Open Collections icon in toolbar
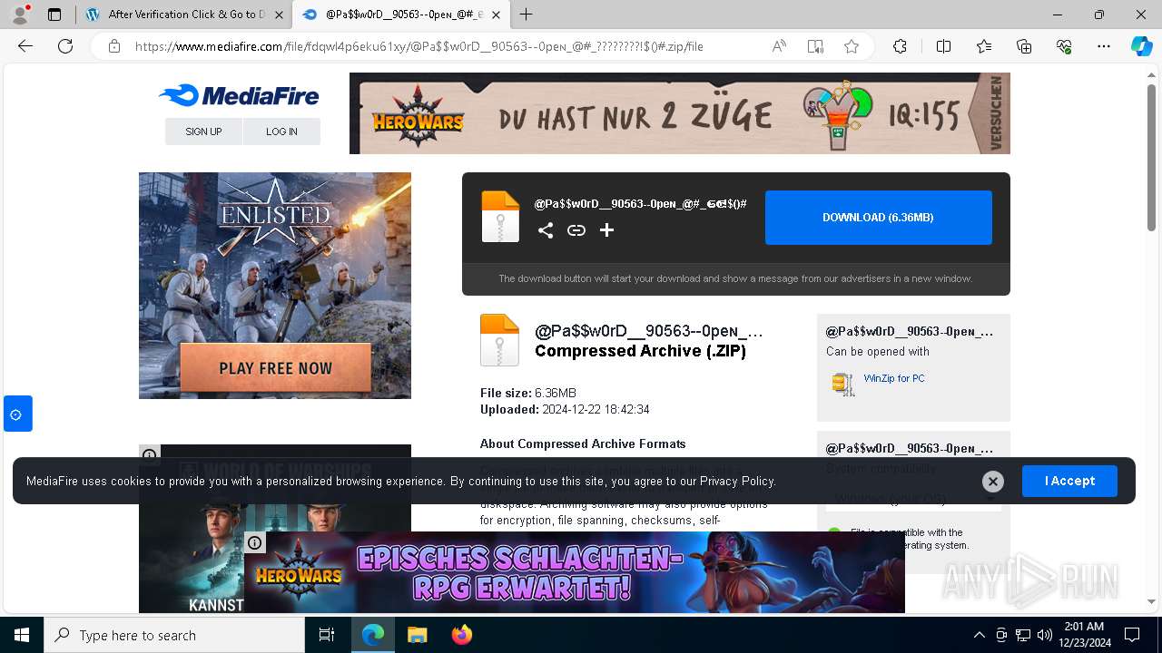The height and width of the screenshot is (653, 1162). 1024,46
